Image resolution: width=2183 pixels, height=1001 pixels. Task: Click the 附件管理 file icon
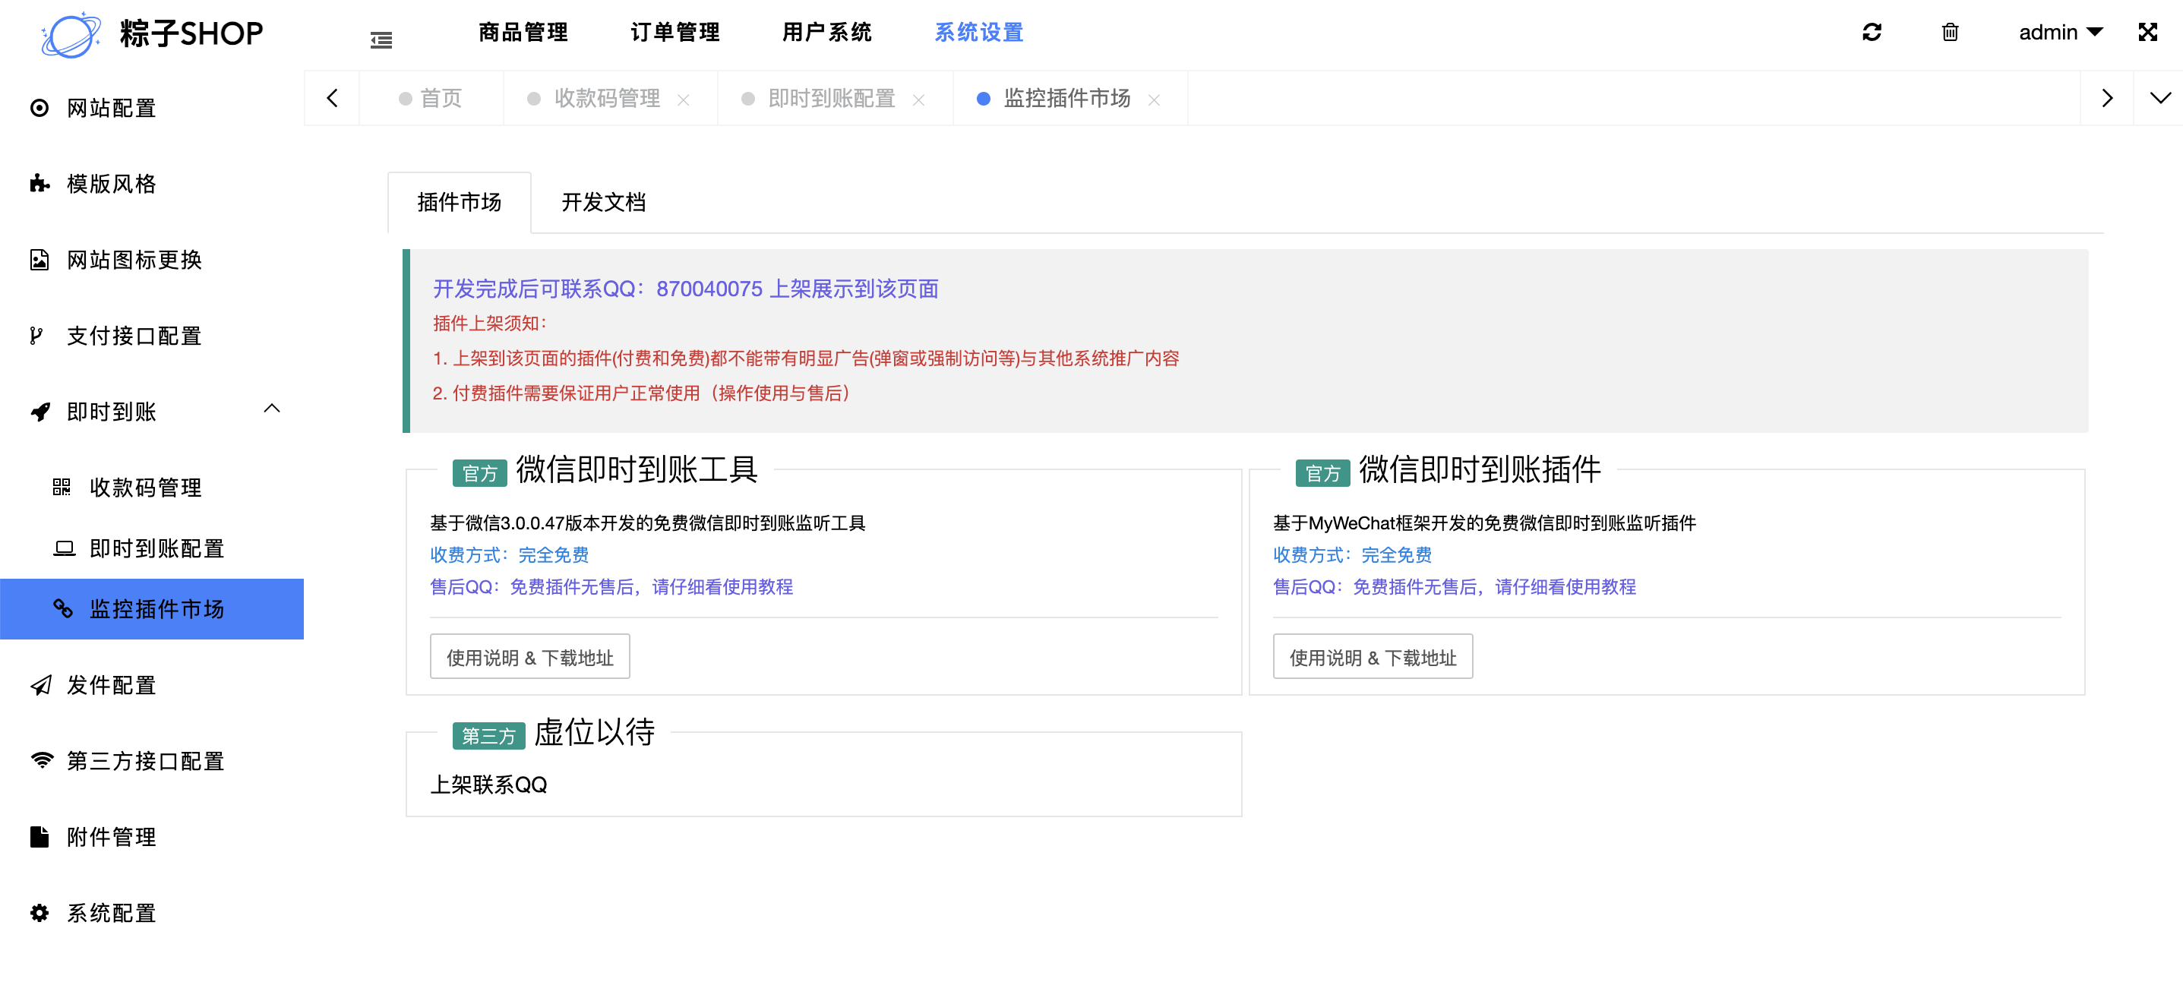tap(39, 836)
